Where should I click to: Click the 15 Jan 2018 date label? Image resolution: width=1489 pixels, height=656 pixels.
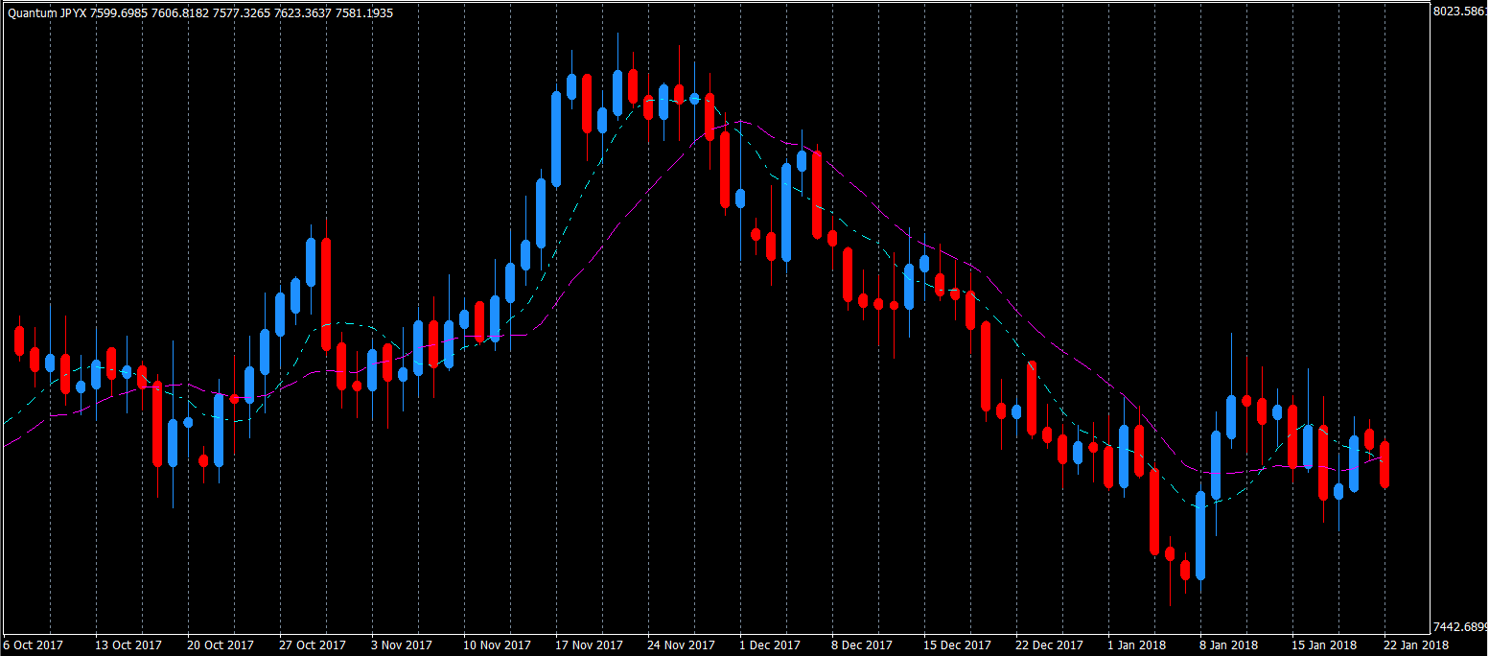pos(1325,645)
